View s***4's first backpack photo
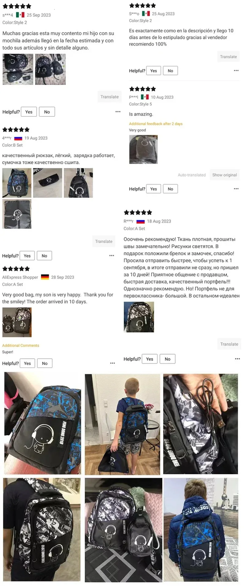Image resolution: width=245 pixels, height=586 pixels. pos(18,69)
